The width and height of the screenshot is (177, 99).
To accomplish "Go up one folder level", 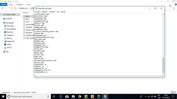I will click(x=12, y=8).
